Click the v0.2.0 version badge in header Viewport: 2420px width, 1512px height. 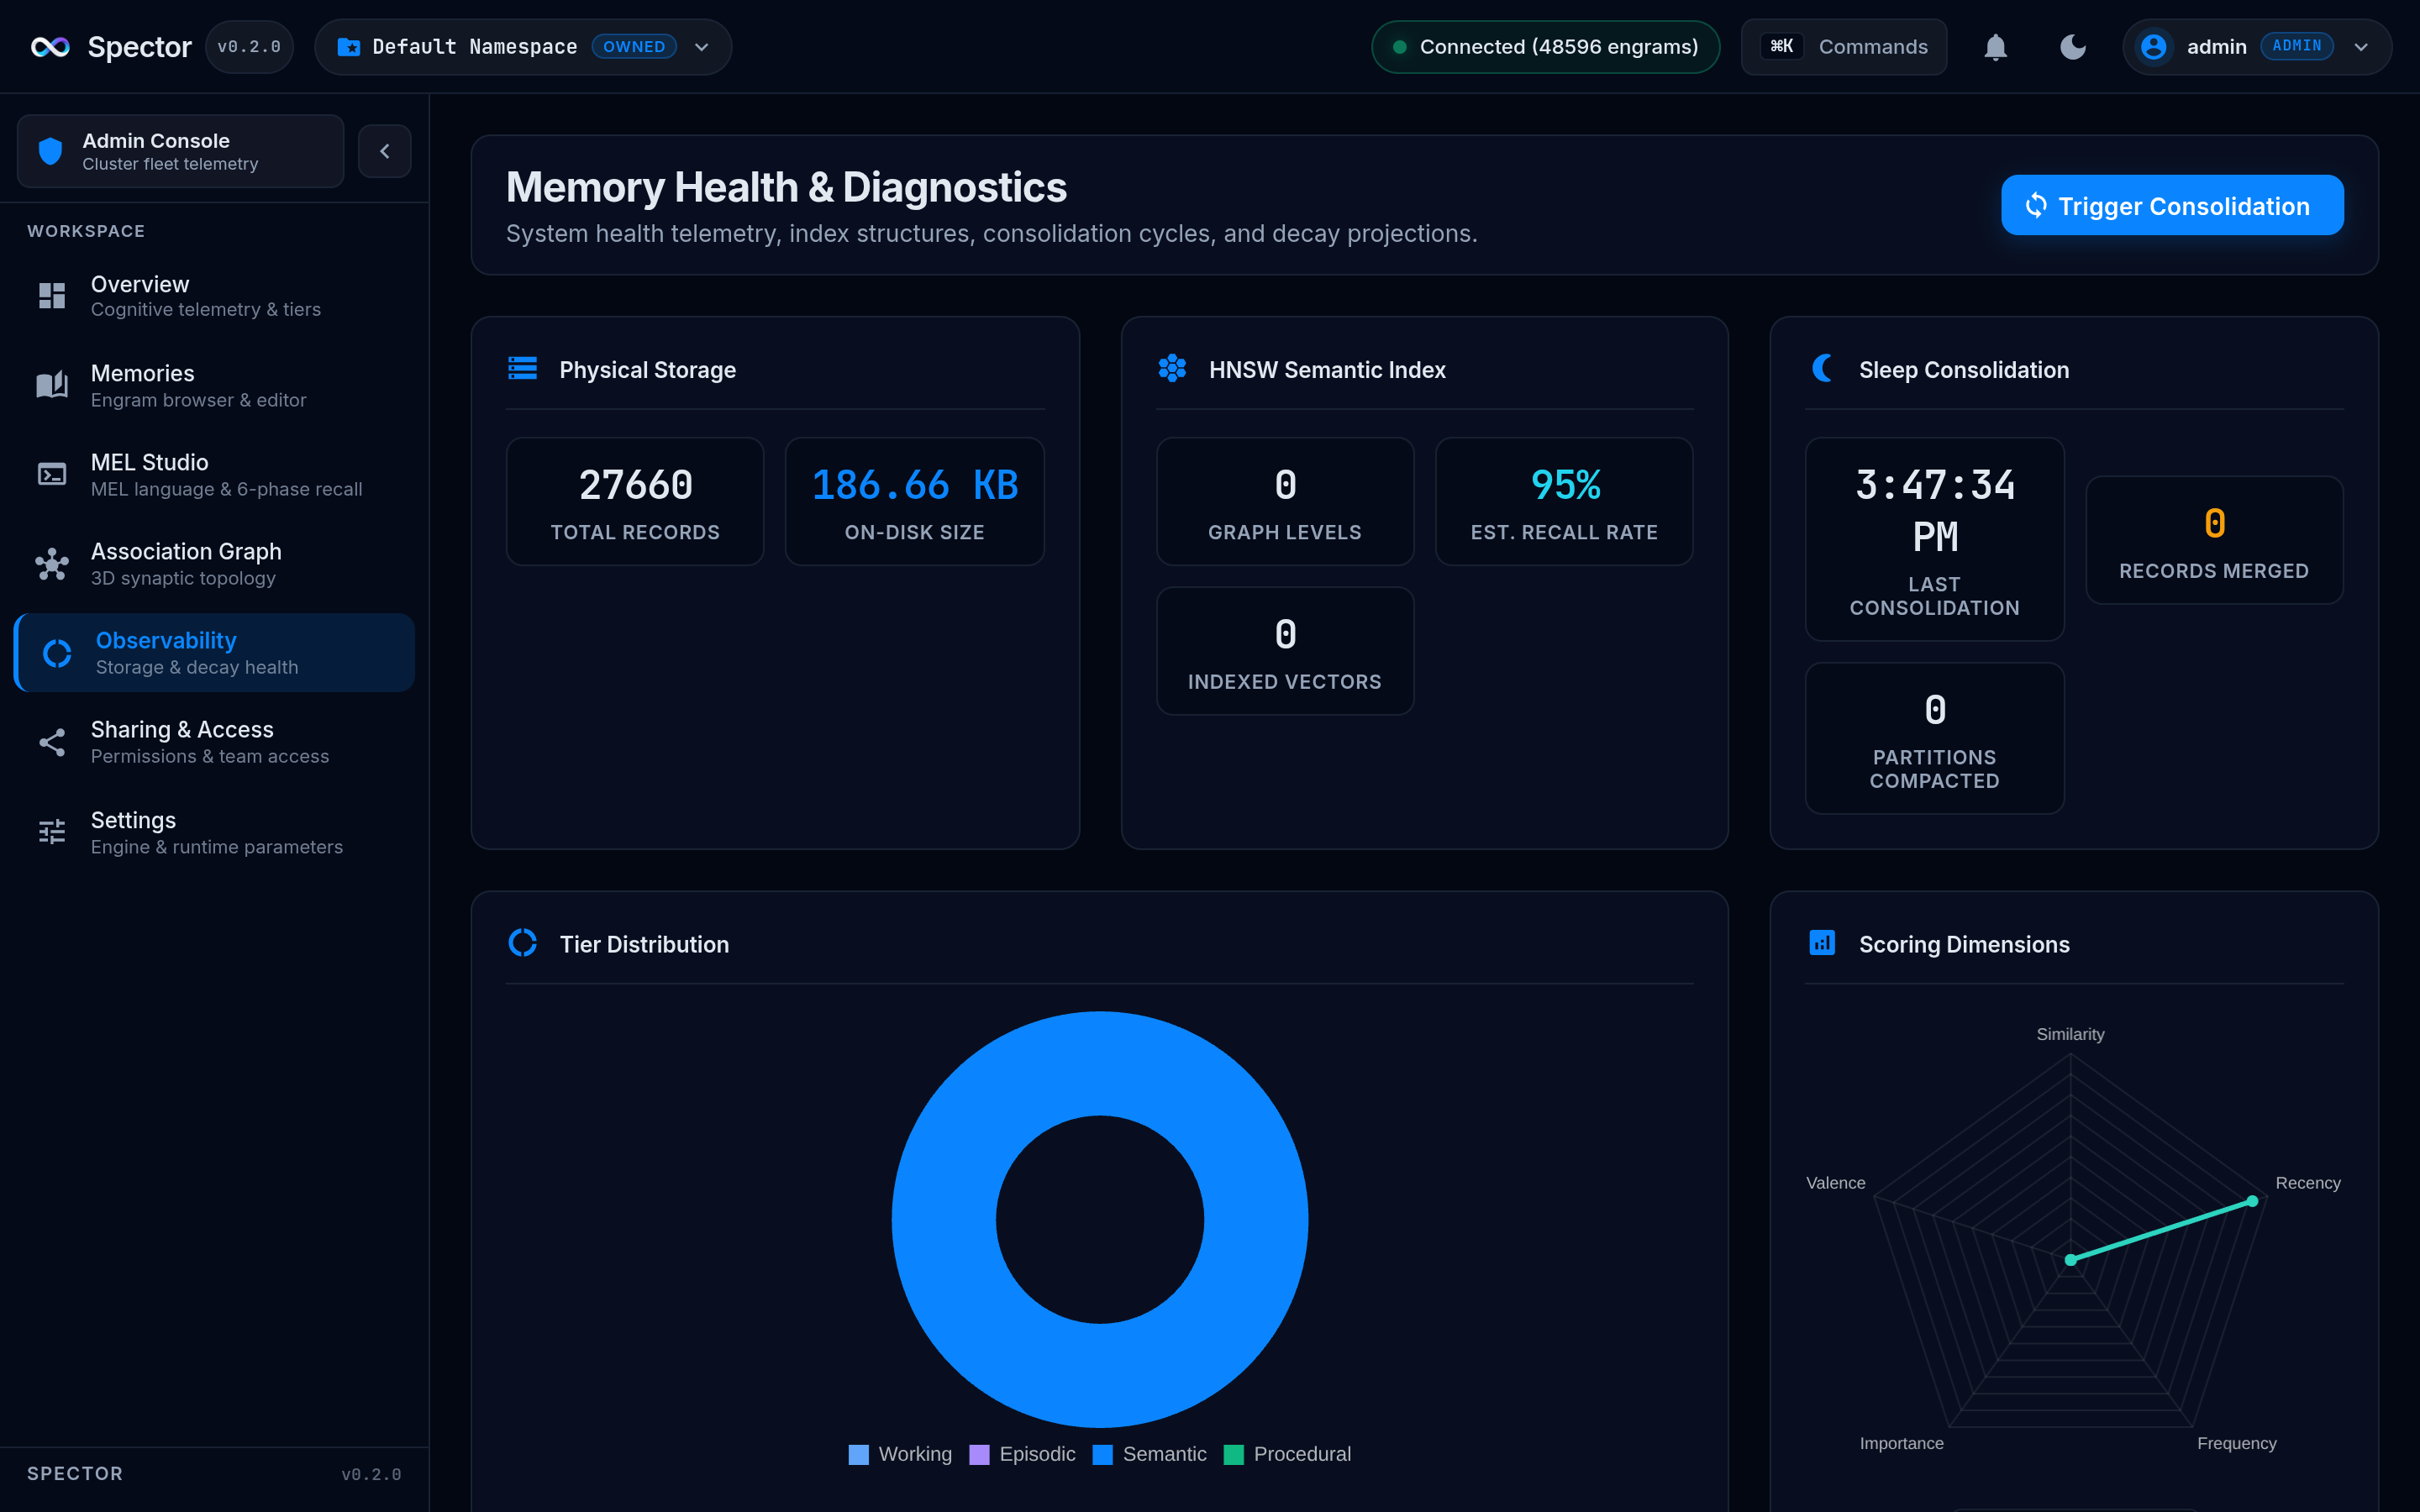249,47
